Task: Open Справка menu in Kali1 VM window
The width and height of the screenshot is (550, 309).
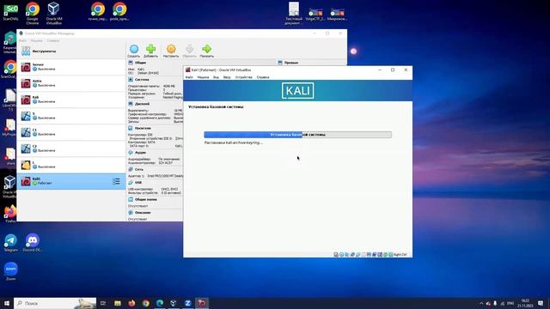Action: (263, 77)
